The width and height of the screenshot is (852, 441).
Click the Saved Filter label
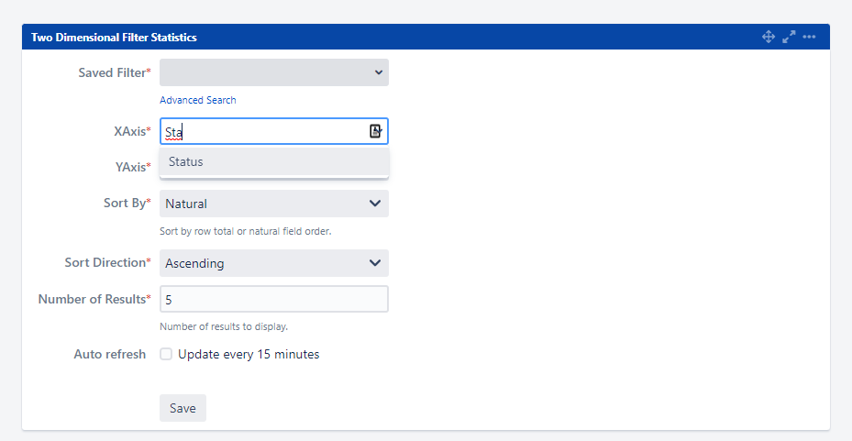(115, 72)
